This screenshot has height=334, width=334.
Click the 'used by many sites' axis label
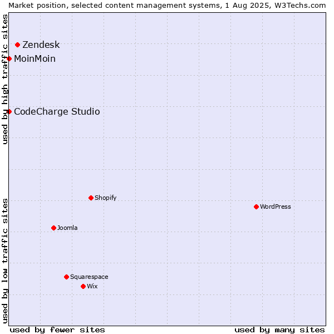279,330
